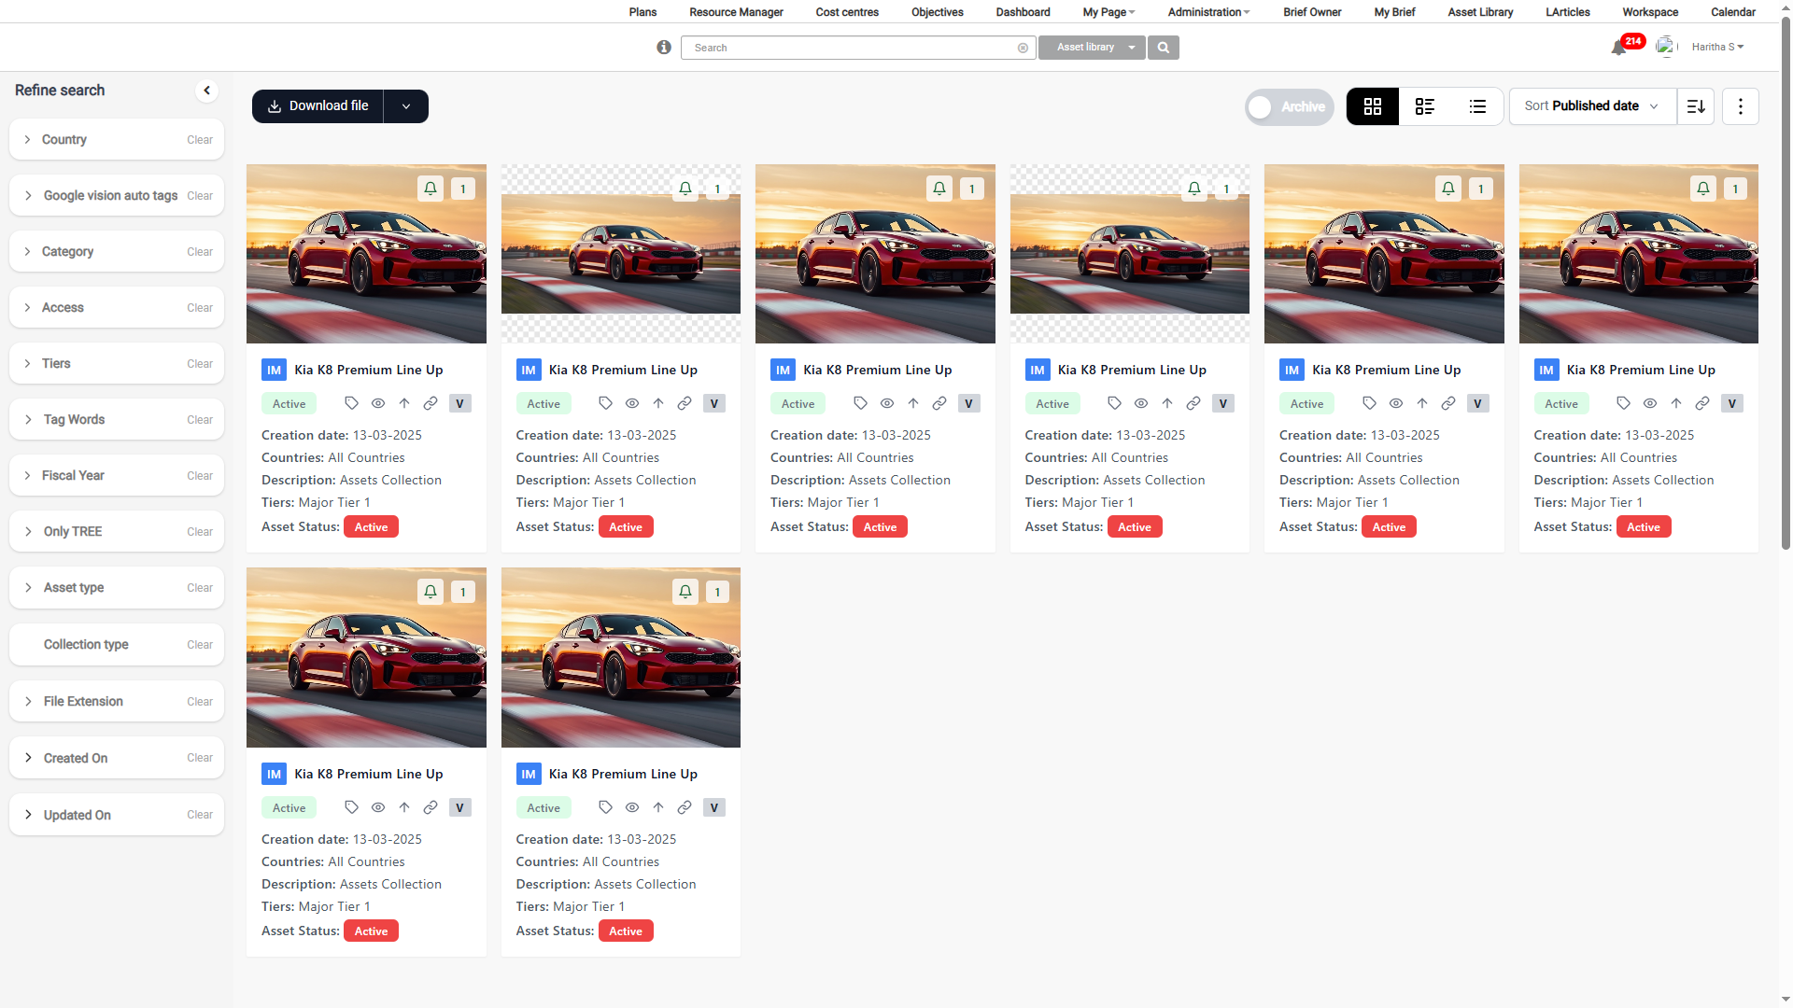
Task: Switch to compact list view
Action: [x=1477, y=106]
